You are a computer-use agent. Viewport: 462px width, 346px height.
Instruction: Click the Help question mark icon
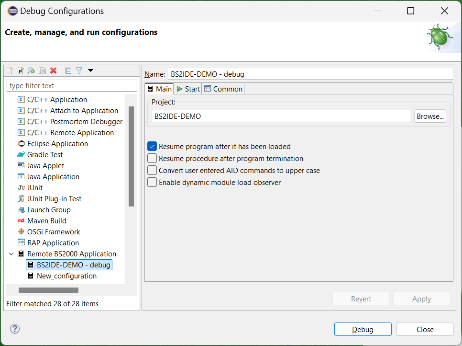click(x=15, y=329)
